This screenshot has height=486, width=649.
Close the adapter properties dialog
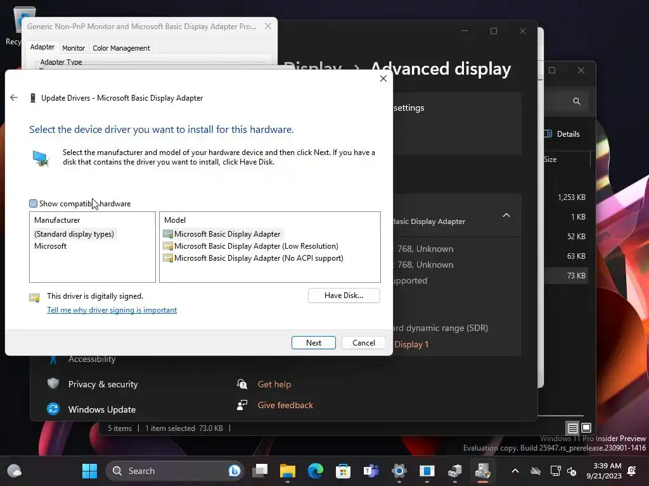point(268,26)
